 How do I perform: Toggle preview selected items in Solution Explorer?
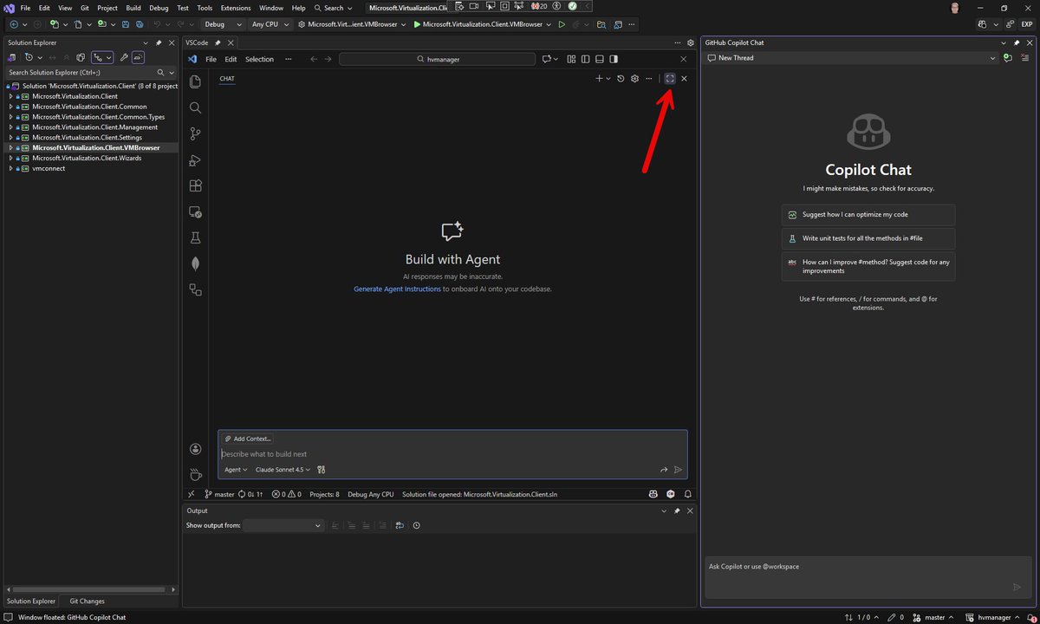point(138,57)
